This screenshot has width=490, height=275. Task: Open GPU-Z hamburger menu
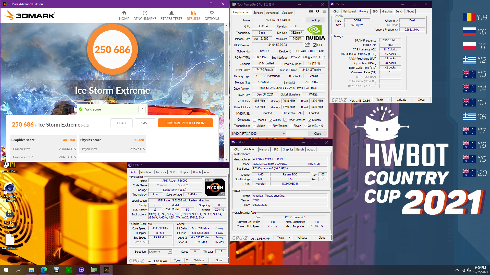(x=324, y=11)
